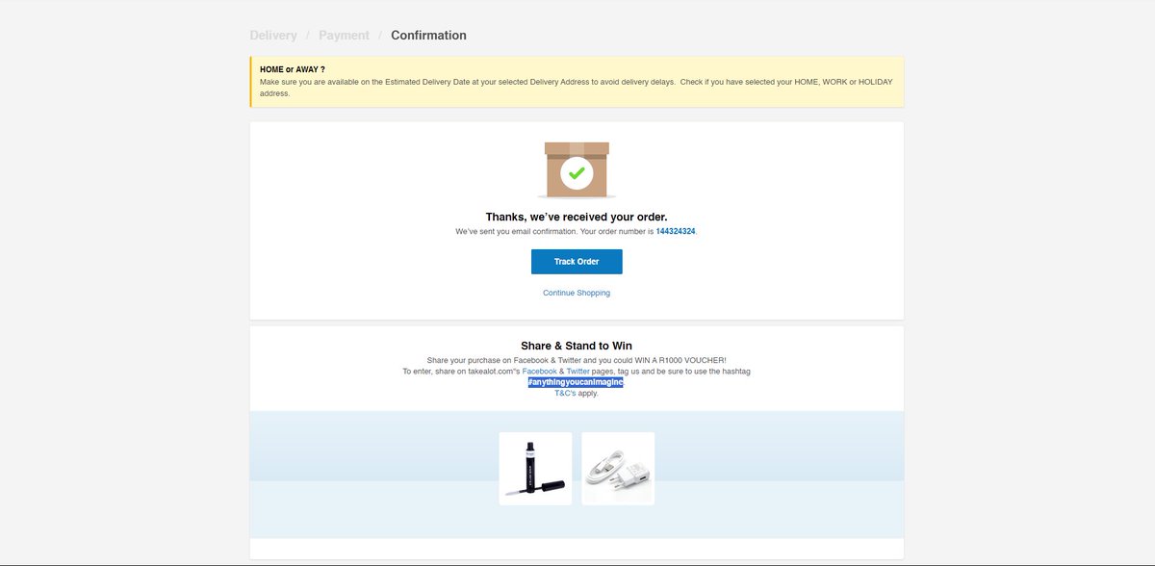Open the Facebook page link
Screen dimensions: 1155x566
click(x=540, y=371)
